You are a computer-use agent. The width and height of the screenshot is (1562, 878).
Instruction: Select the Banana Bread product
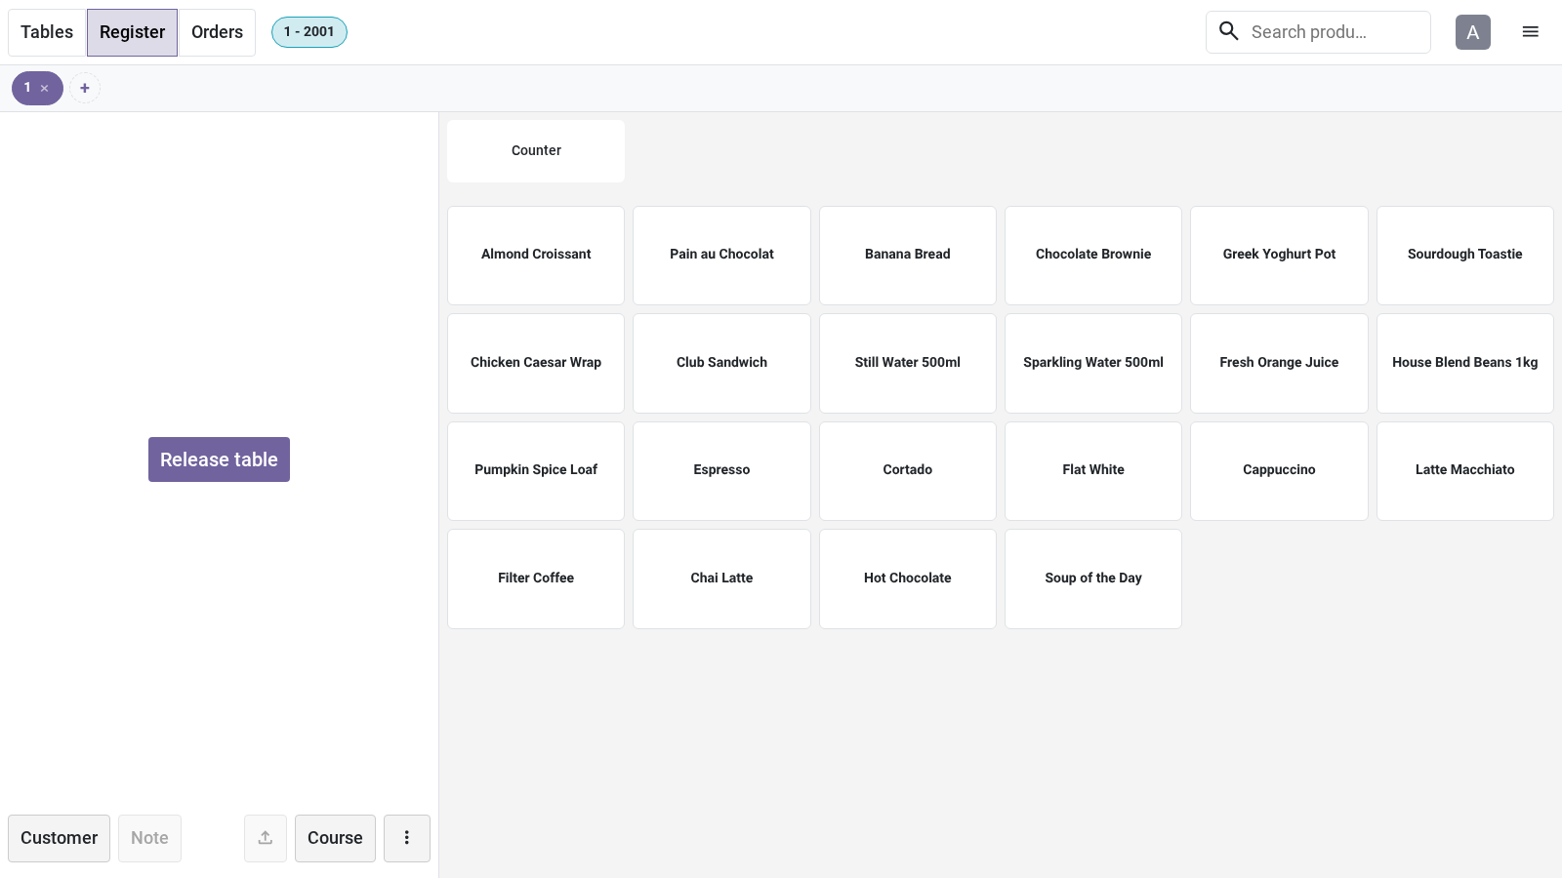pos(908,256)
